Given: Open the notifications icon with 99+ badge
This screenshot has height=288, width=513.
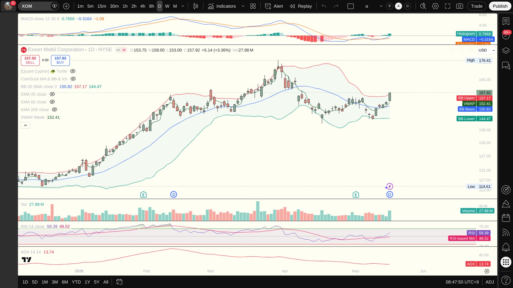Looking at the screenshot, I should (506, 35).
